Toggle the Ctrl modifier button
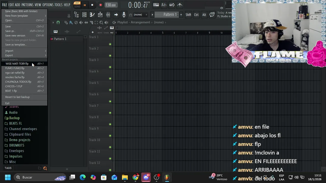 [x=196, y=15]
